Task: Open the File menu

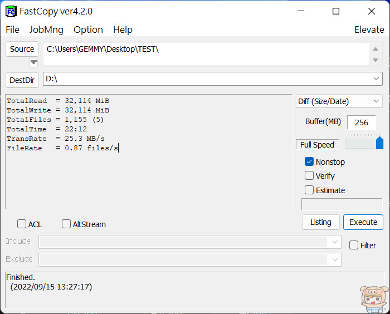Action: click(12, 30)
